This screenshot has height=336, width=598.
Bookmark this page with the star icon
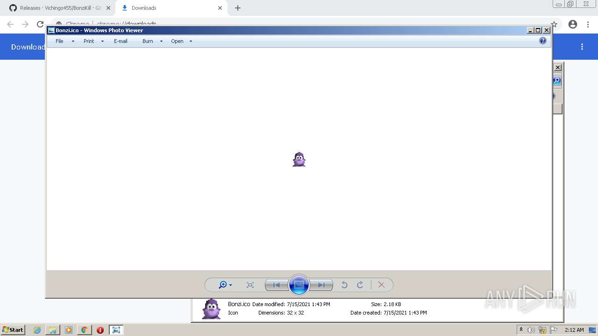click(x=554, y=24)
